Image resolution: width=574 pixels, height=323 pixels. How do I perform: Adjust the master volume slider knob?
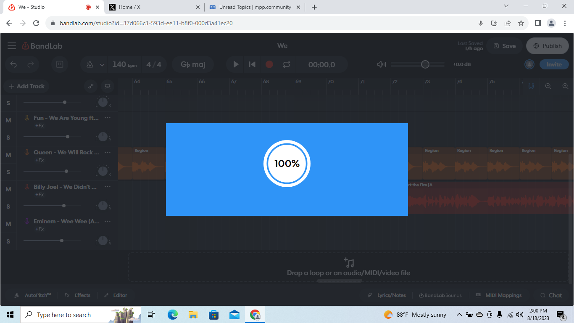click(x=425, y=64)
